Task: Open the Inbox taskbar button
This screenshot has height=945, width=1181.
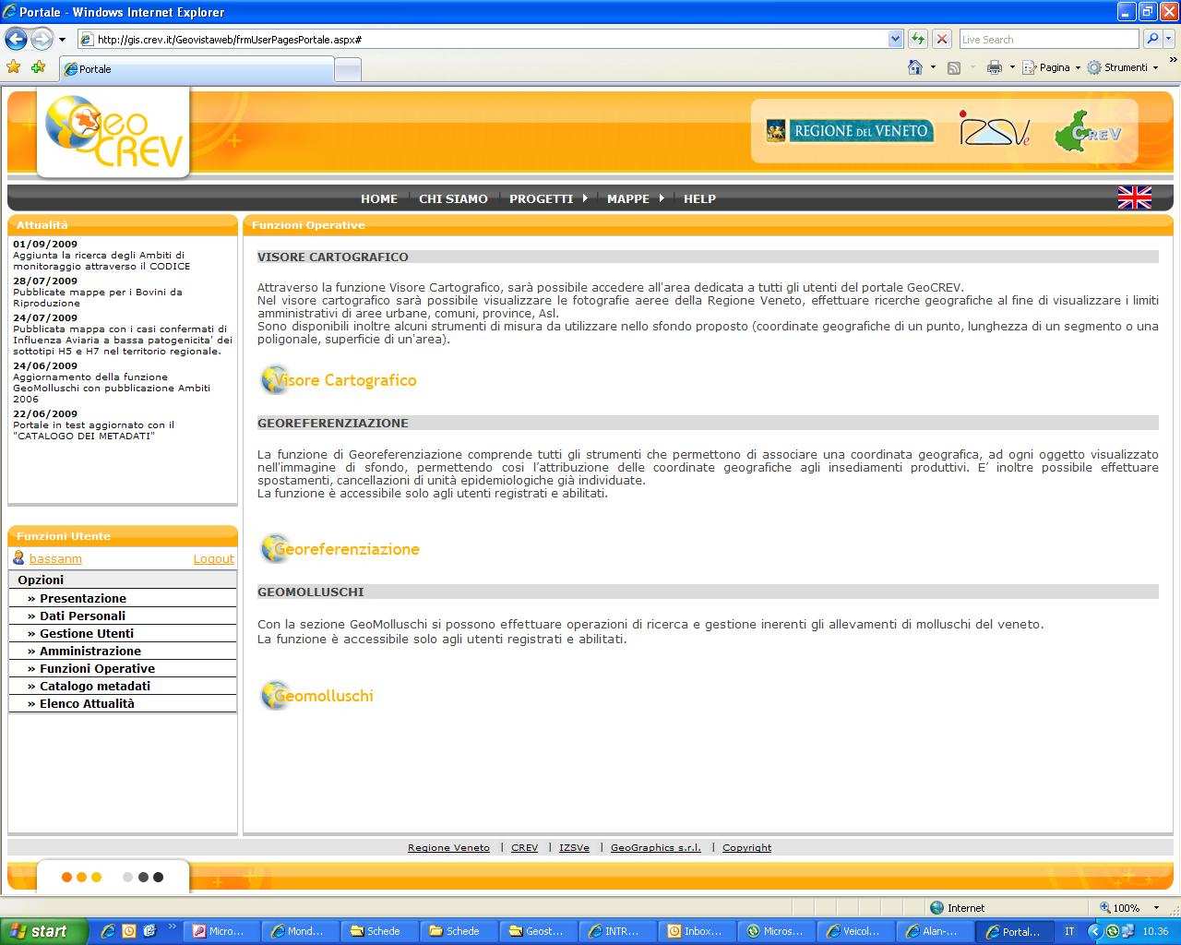Action: [696, 931]
